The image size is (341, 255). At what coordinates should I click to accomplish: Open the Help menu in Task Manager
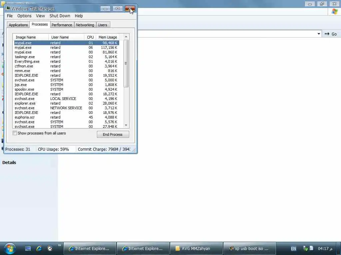(79, 16)
